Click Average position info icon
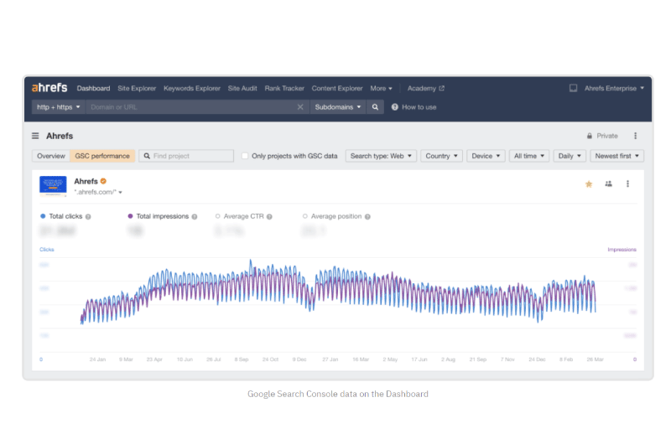671x444 pixels. [x=367, y=217]
